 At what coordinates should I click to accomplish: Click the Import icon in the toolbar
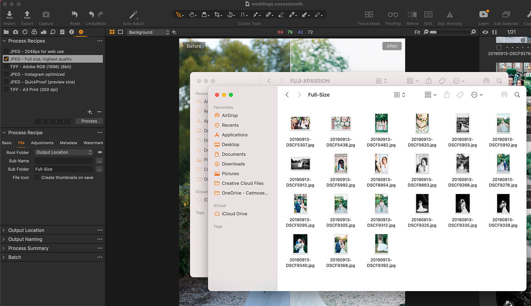pos(10,15)
